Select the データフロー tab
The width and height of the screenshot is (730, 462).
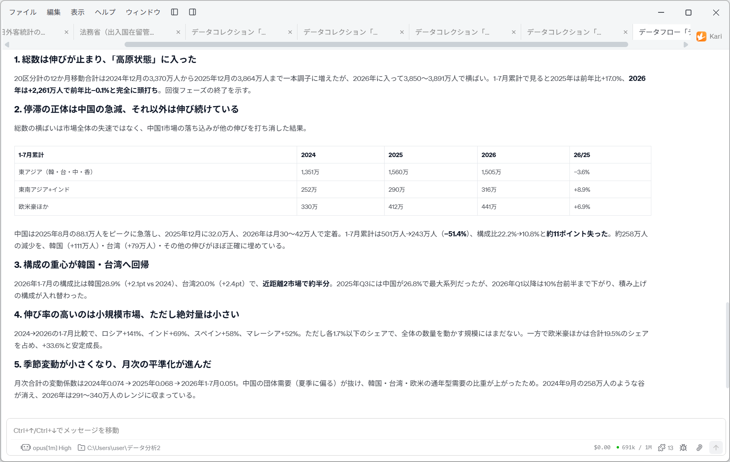(662, 32)
